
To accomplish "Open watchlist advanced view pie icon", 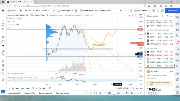I will 167,16.
